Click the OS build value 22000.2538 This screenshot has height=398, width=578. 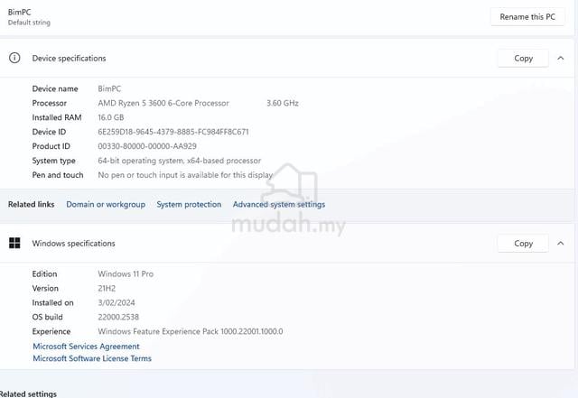118,317
